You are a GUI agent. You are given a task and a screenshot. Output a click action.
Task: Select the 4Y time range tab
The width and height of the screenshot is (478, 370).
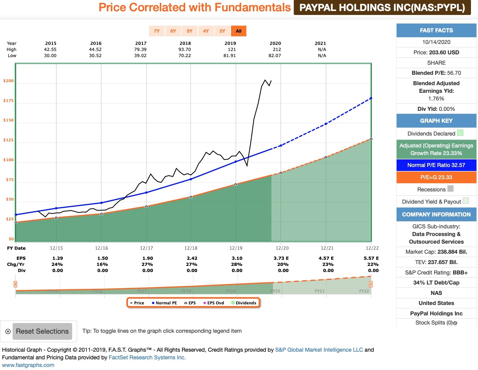pos(206,31)
